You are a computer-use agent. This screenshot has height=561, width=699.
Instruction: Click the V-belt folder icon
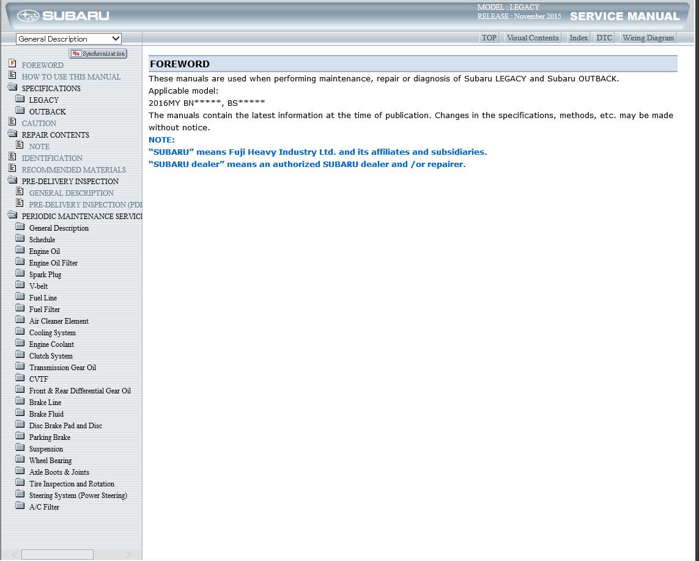[20, 284]
